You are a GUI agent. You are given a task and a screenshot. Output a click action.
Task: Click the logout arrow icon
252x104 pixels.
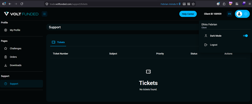click(206, 45)
